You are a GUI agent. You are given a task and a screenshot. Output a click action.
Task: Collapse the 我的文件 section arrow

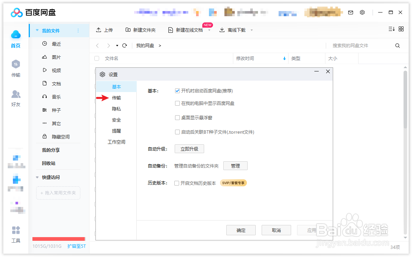[37, 31]
